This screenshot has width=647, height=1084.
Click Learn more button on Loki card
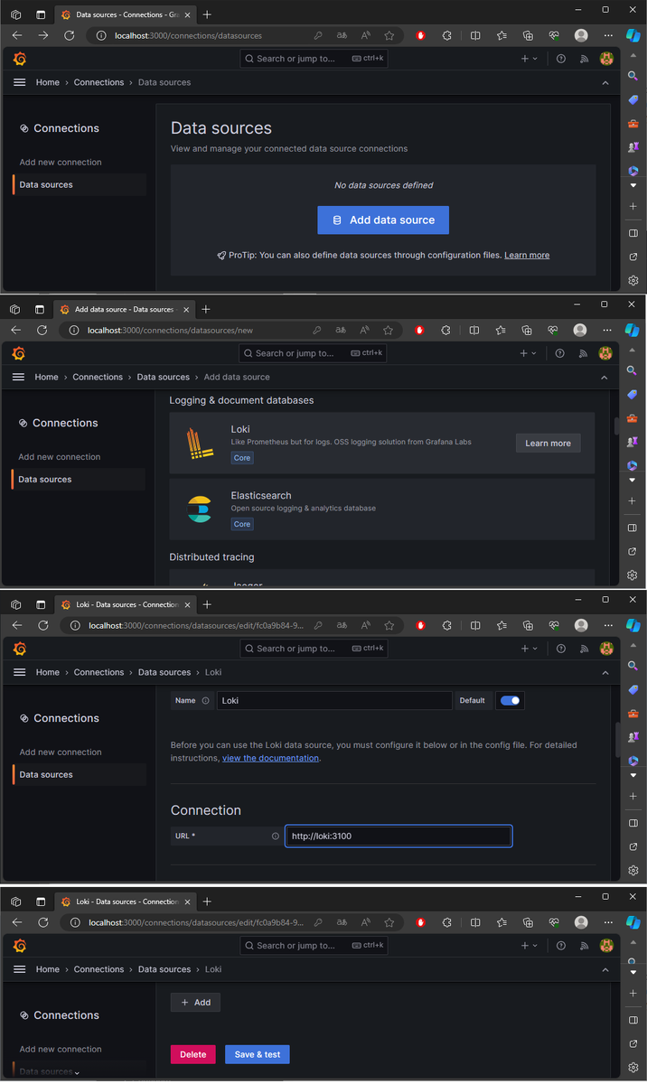(x=549, y=443)
